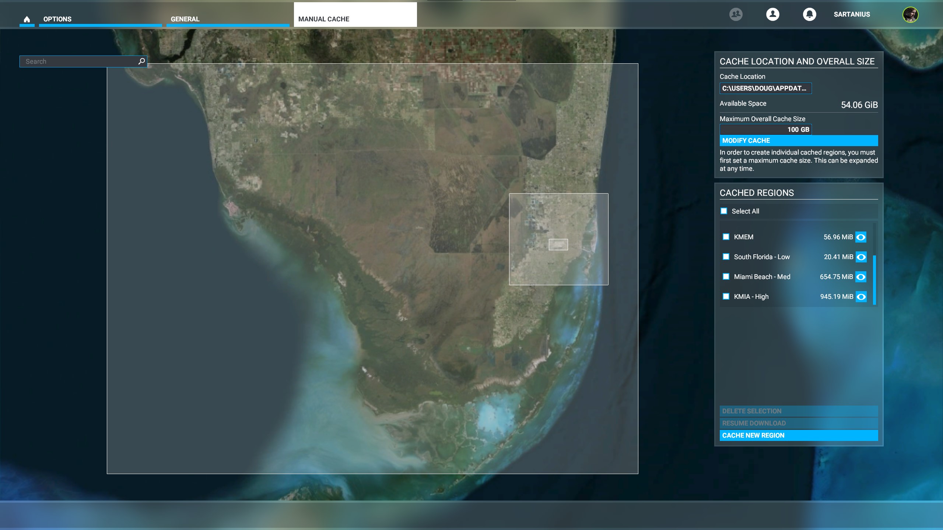Viewport: 943px width, 530px height.
Task: Click the cache location path field
Action: [x=765, y=88]
